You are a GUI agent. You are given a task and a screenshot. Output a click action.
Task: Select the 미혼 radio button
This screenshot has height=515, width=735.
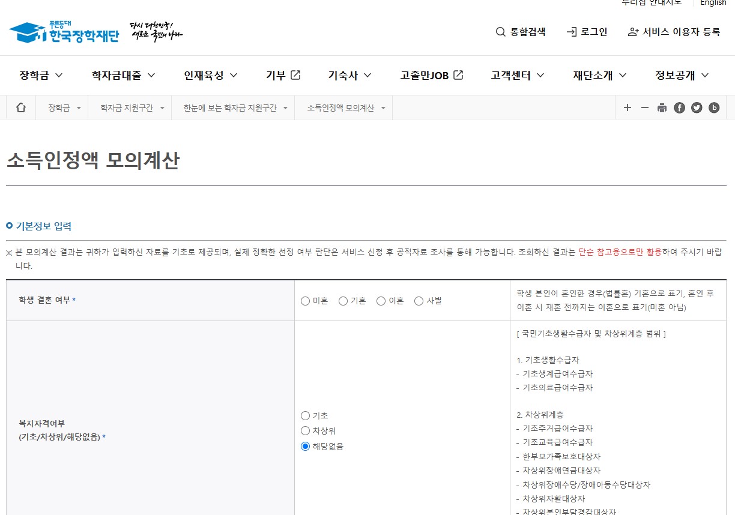coord(305,301)
